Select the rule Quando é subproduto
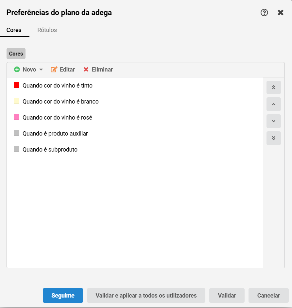Image resolution: width=292 pixels, height=308 pixels. (135, 150)
